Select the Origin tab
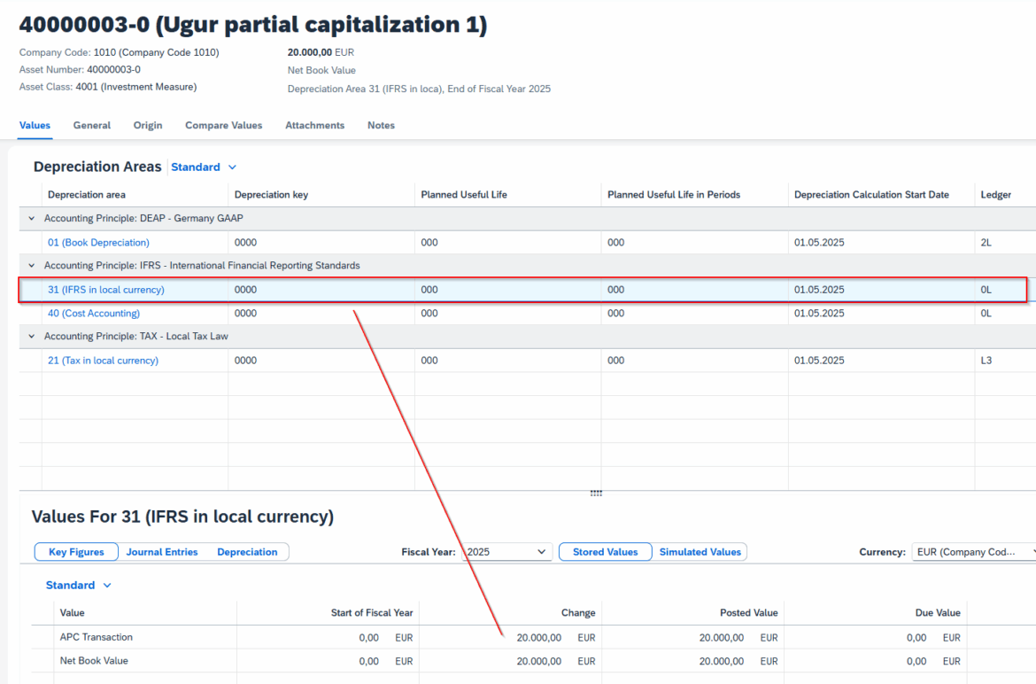Image resolution: width=1036 pixels, height=684 pixels. click(x=147, y=125)
